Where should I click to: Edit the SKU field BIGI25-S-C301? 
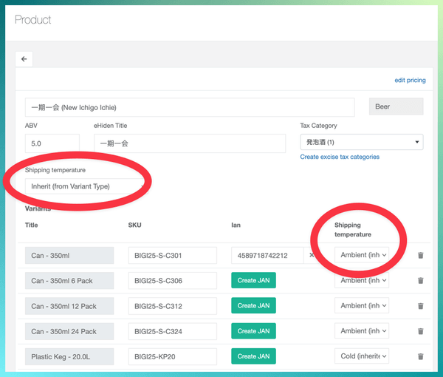point(172,256)
